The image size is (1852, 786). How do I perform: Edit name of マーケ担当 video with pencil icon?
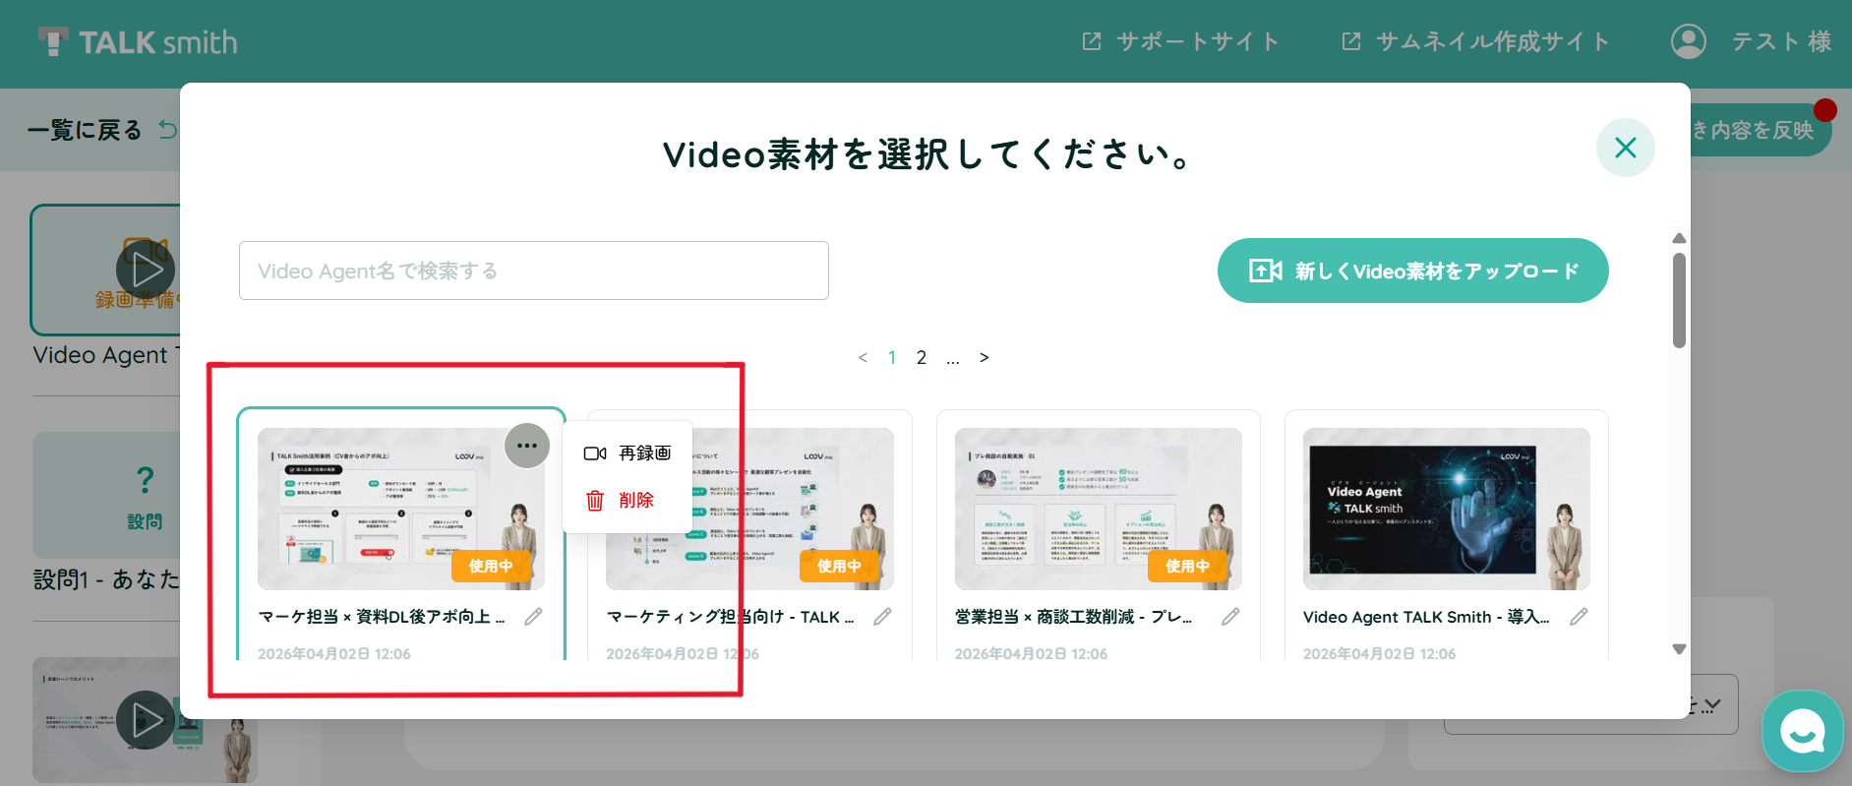(x=533, y=617)
